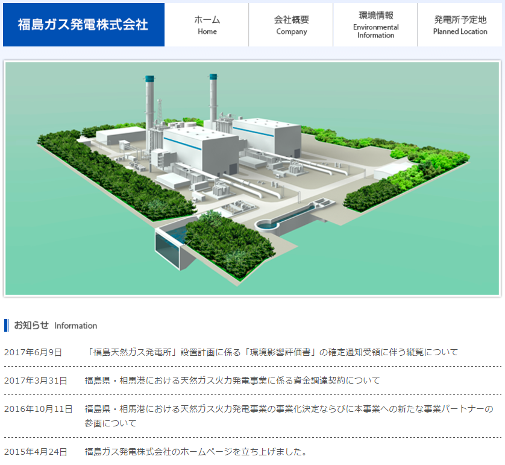The height and width of the screenshot is (465, 505).
Task: Go to 環境情報 Environmental Information page
Action: (375, 25)
